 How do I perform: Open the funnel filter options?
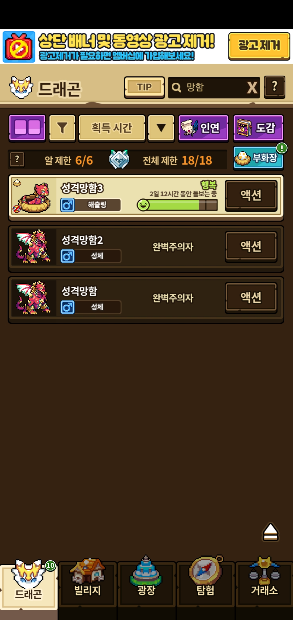click(x=62, y=128)
